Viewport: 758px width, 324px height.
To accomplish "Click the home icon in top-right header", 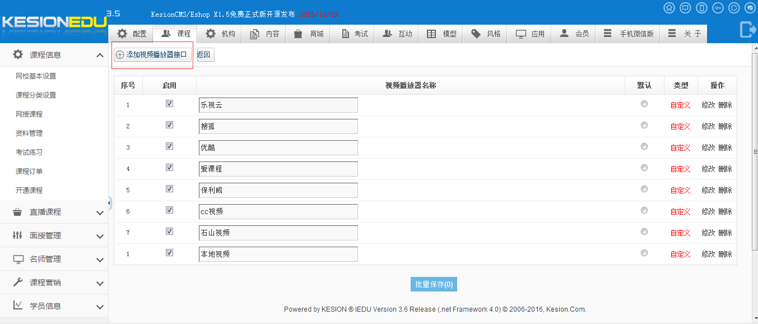I will [669, 8].
